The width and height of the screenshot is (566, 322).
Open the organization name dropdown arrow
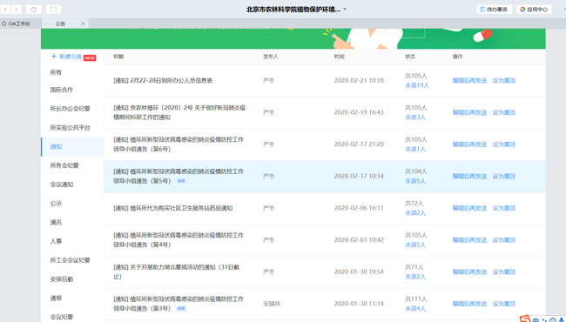(x=345, y=10)
